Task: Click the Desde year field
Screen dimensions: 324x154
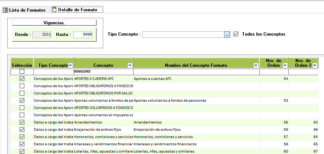Action: (x=42, y=35)
